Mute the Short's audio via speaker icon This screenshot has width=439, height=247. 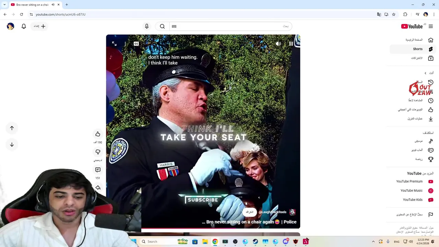point(278,44)
